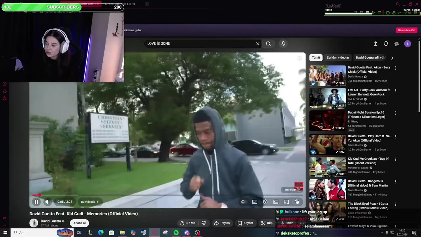
Task: Pause the video with the player button
Action: point(36,202)
